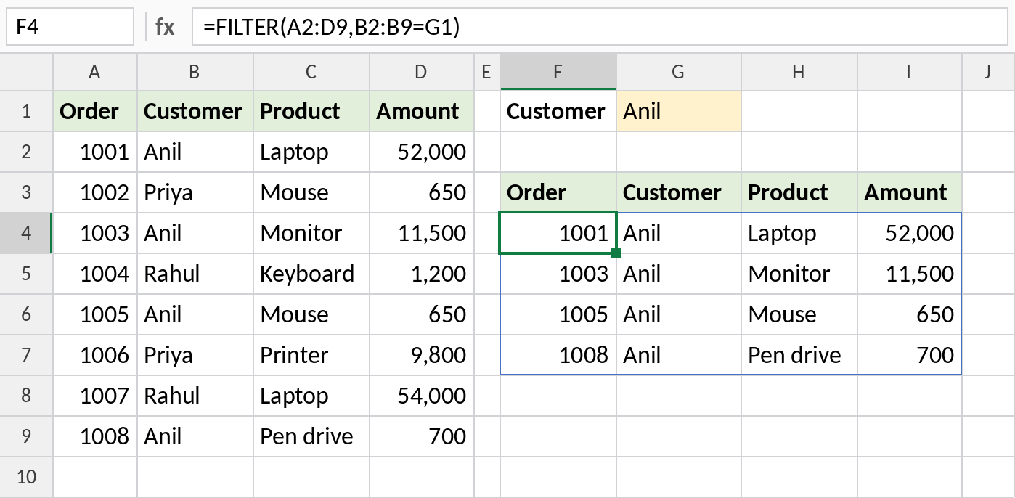
Task: Click cell C4 "Monitor"
Action: pyautogui.click(x=311, y=233)
